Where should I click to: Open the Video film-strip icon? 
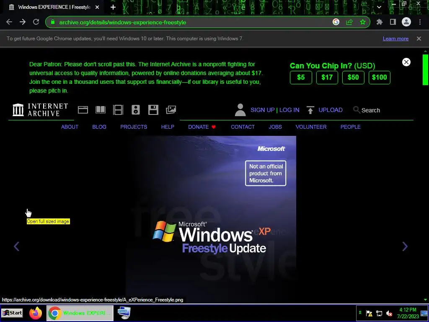tap(118, 110)
